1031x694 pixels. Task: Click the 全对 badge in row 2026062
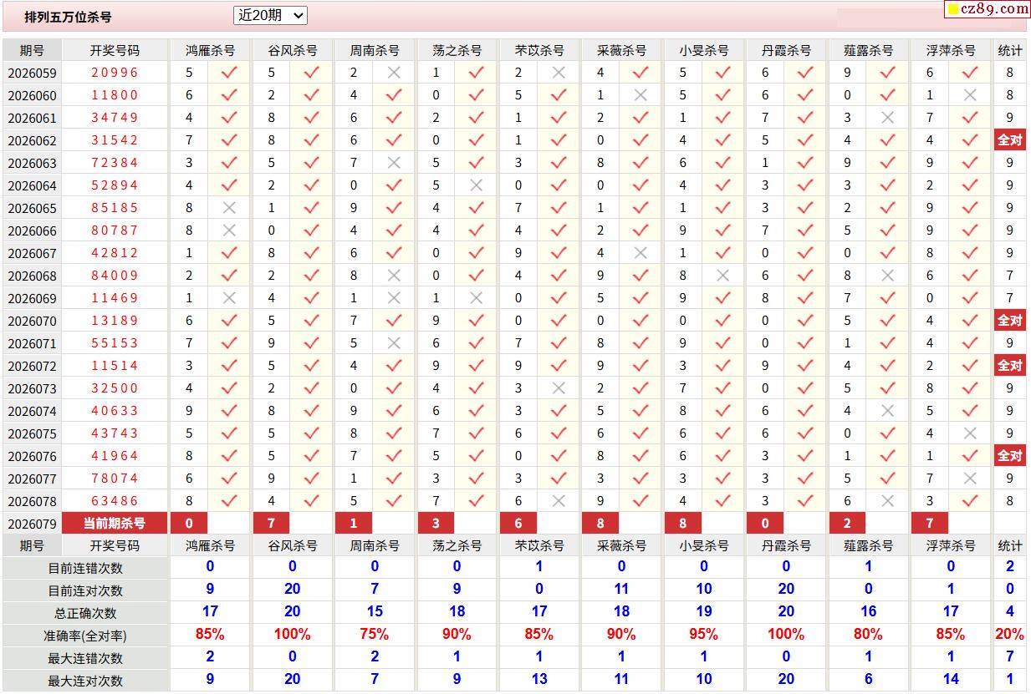coord(1009,140)
